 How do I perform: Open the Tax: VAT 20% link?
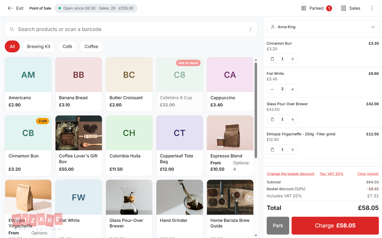(331, 174)
